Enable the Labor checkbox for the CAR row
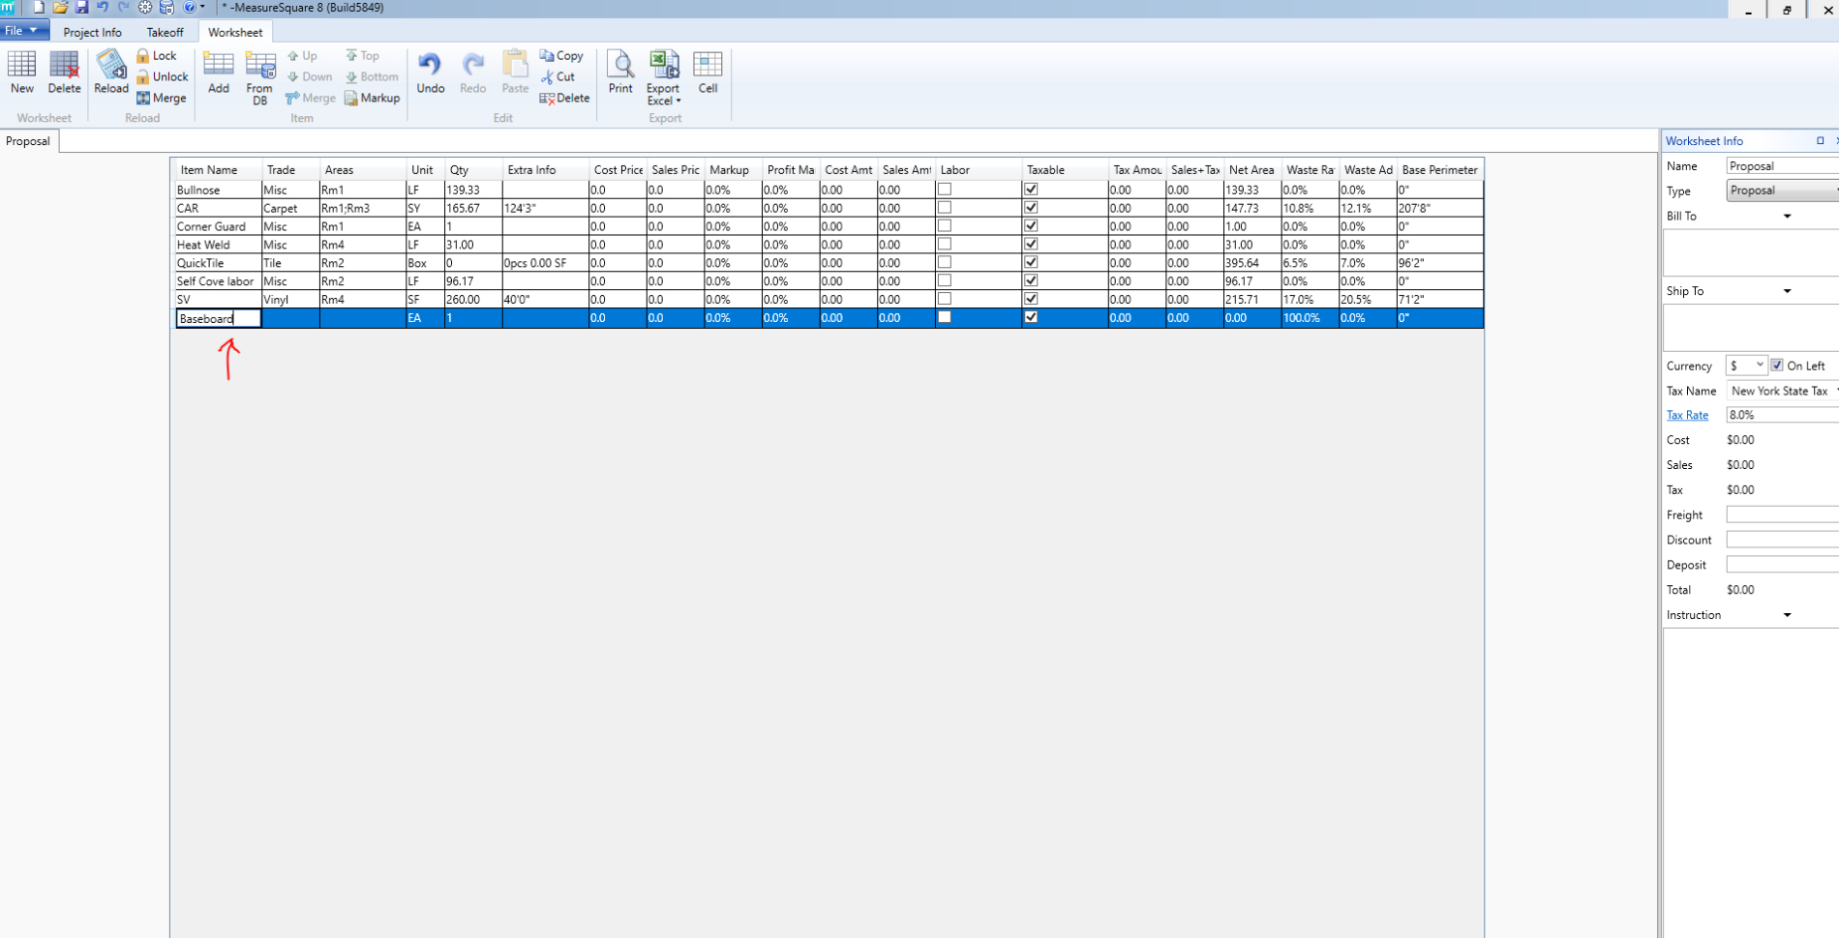The image size is (1839, 938). click(x=944, y=207)
